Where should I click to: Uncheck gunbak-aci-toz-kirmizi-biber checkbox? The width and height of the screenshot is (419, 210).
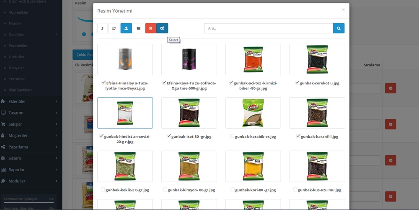231,83
